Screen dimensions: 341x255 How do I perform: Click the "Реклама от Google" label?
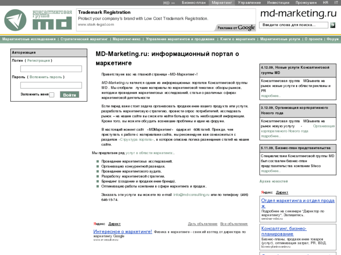(236, 28)
